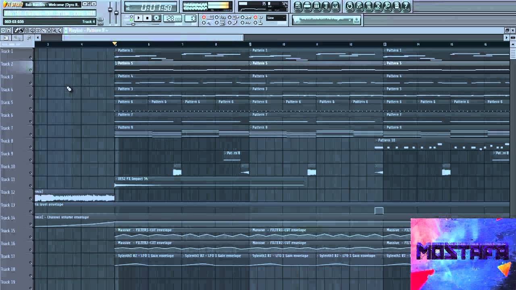Open the piano roll view
This screenshot has width=516, height=290.
tap(316, 6)
